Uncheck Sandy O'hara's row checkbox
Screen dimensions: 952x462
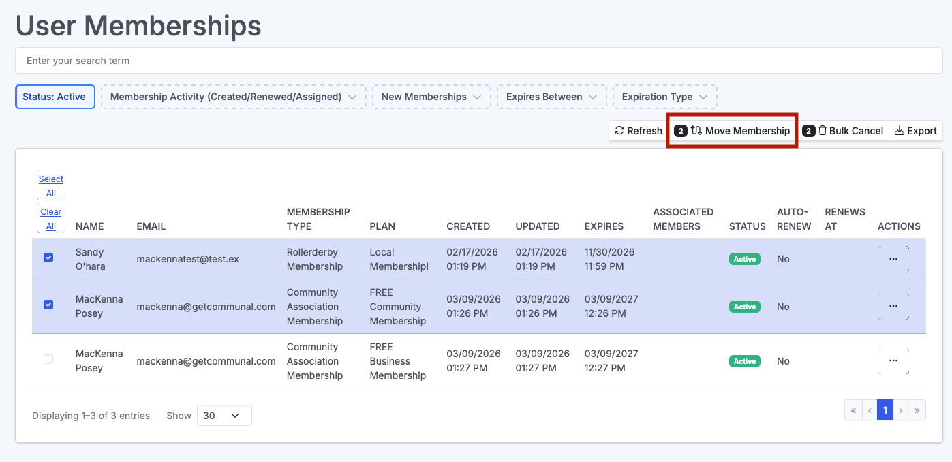[x=48, y=258]
